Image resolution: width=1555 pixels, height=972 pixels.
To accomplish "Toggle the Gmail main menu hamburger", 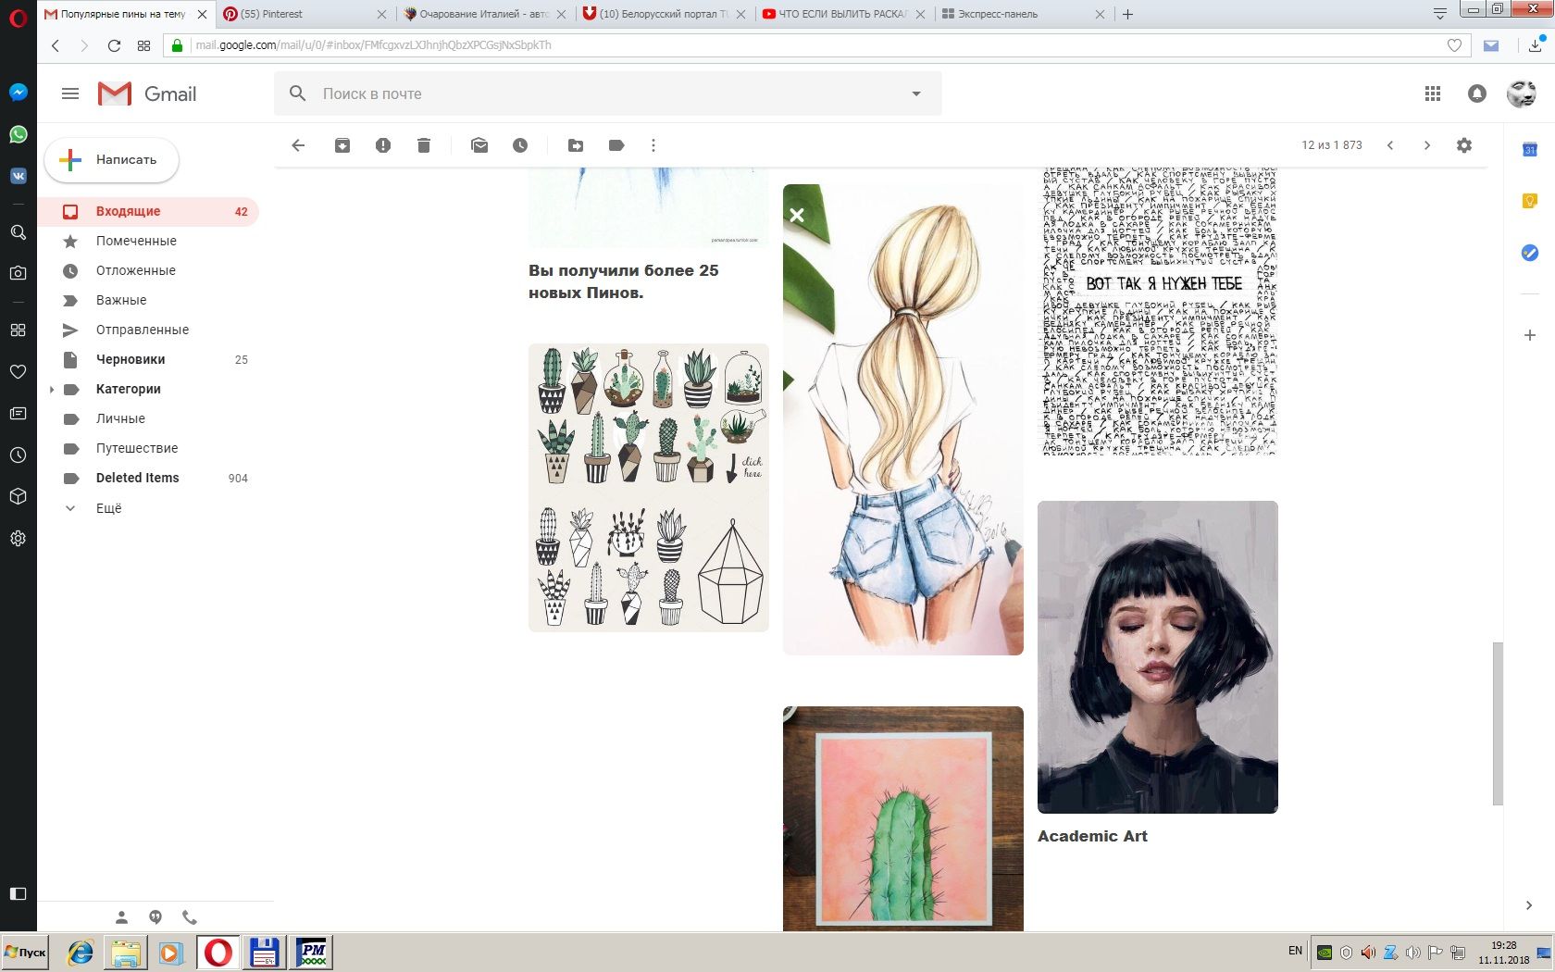I will coord(70,93).
